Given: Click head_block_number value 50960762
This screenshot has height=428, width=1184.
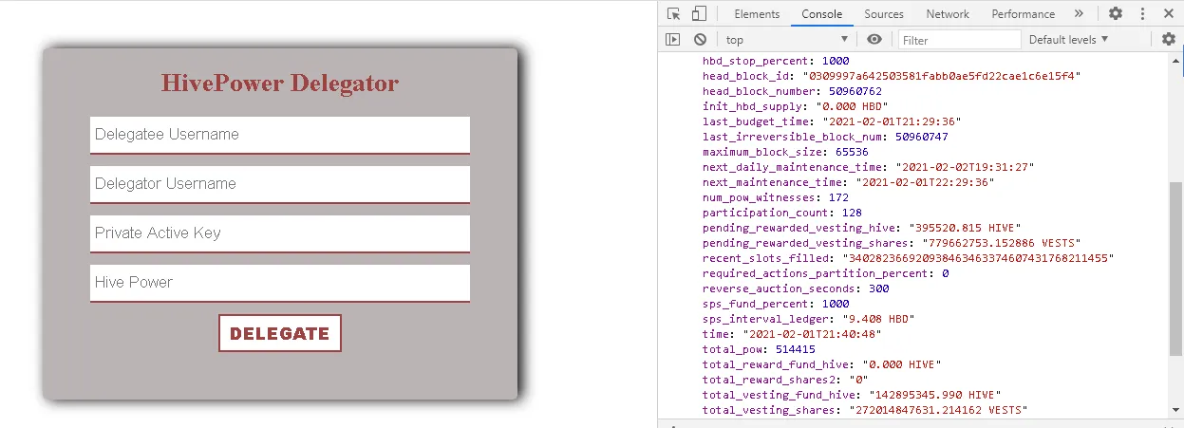Looking at the screenshot, I should tap(855, 91).
